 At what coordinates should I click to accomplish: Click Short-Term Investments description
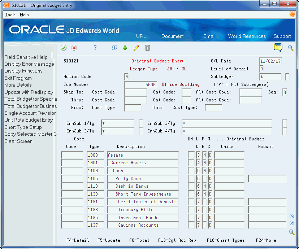click(x=143, y=194)
